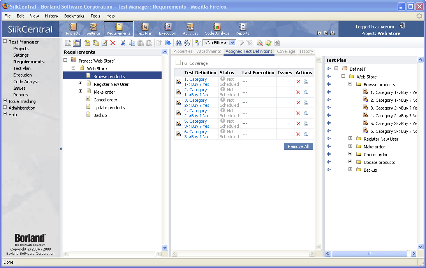
Task: Expand the Issue Tracking sidebar section
Action: click(x=5, y=101)
